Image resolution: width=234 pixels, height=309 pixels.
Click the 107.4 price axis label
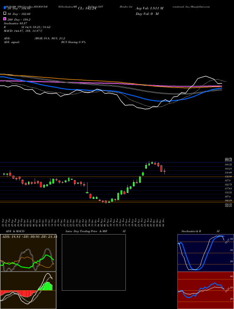click(x=228, y=197)
